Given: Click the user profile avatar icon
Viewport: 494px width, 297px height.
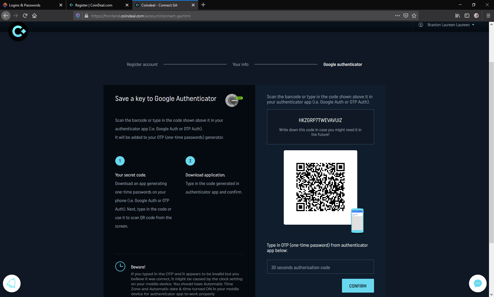Looking at the screenshot, I should (x=421, y=25).
